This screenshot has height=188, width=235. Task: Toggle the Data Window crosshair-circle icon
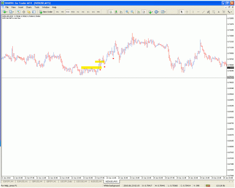click(x=24, y=12)
